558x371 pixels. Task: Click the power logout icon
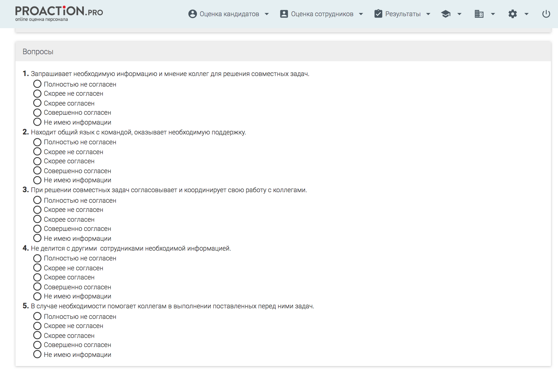(x=546, y=14)
